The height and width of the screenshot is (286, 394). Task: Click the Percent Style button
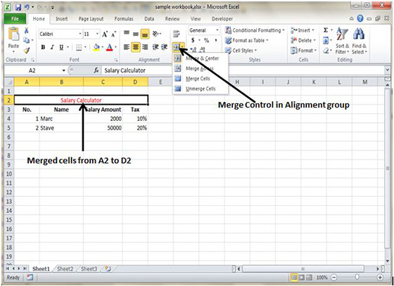(206, 40)
